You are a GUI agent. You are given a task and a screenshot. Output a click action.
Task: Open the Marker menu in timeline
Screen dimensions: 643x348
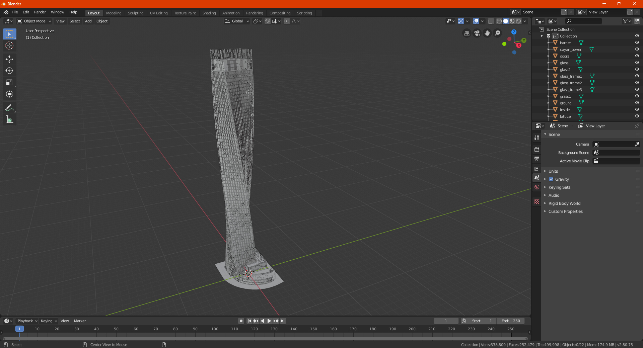coord(80,321)
